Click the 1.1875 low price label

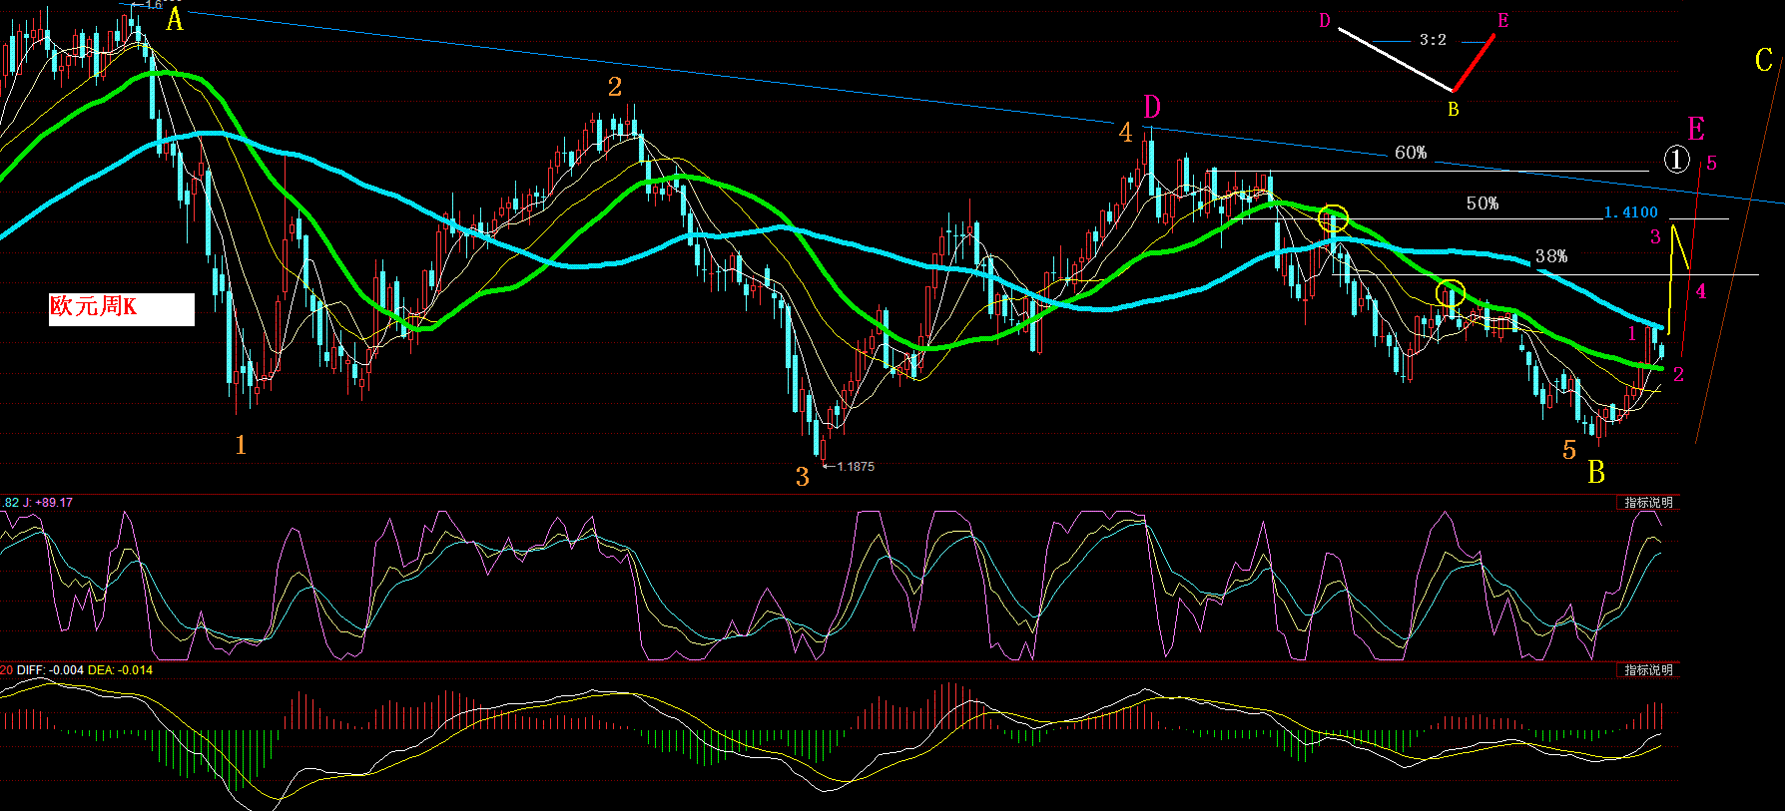click(x=856, y=467)
